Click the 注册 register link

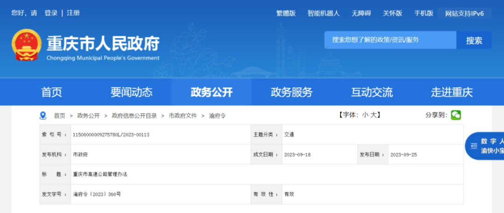point(73,13)
